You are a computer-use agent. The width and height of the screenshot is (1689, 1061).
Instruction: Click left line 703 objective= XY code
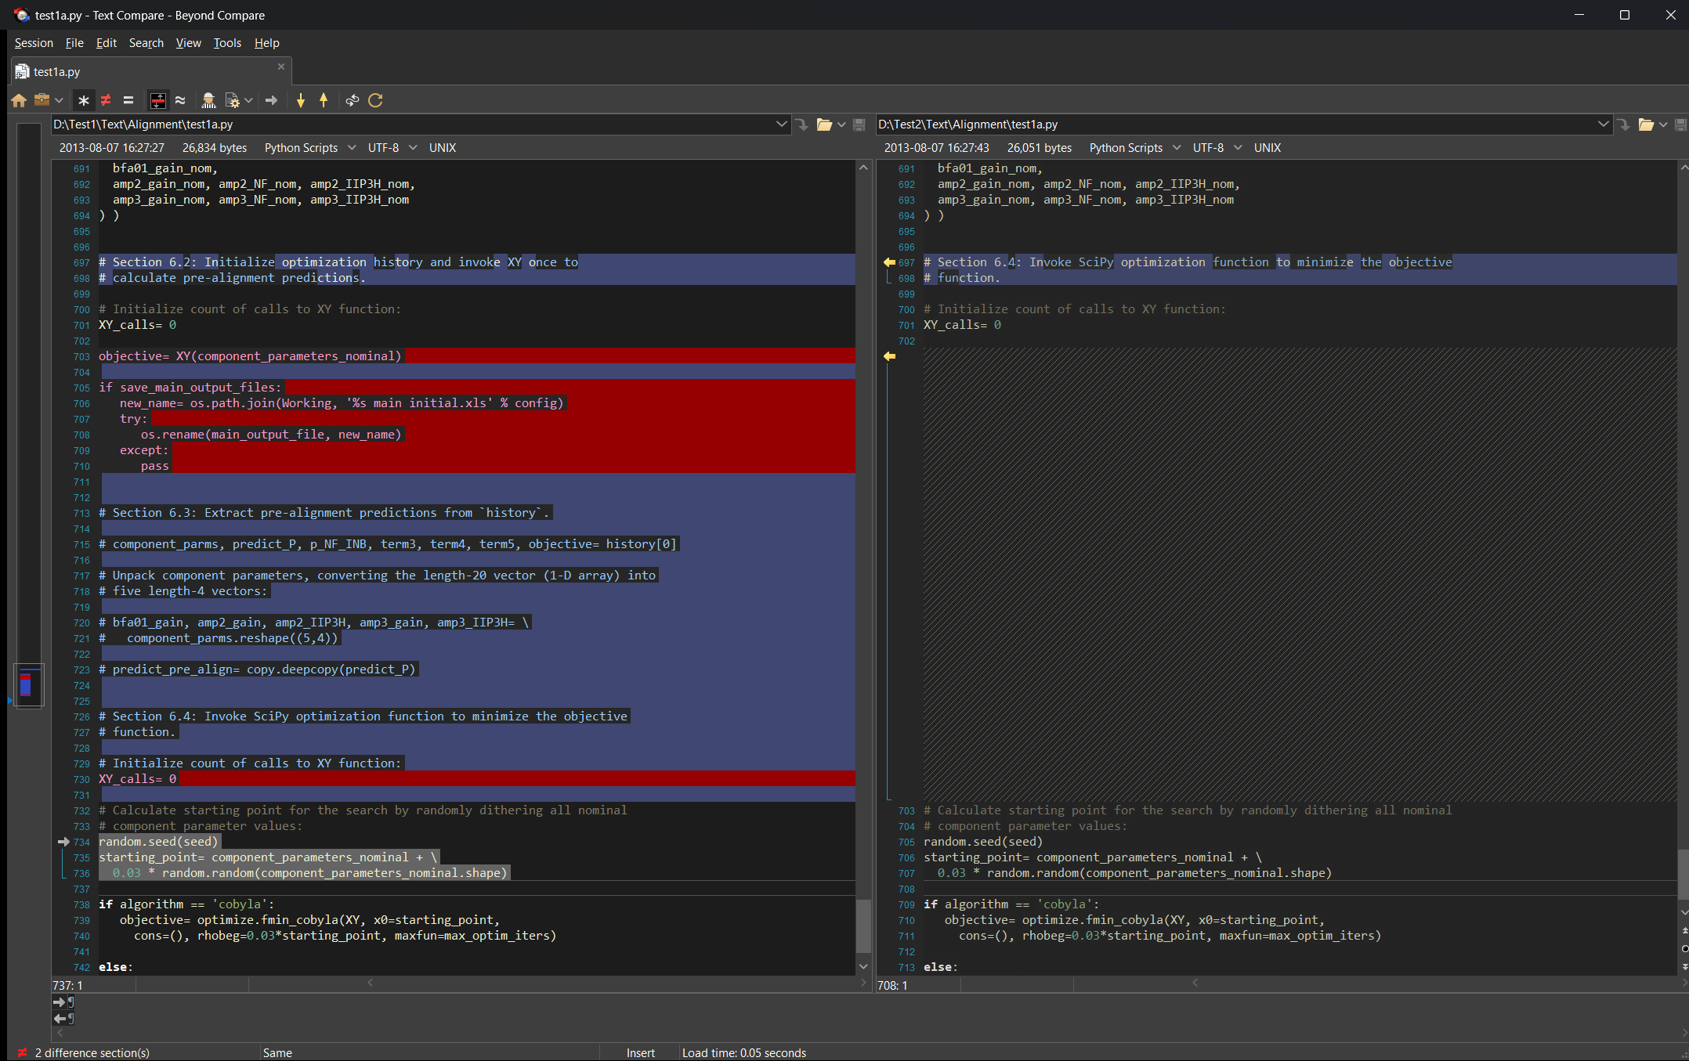click(250, 356)
